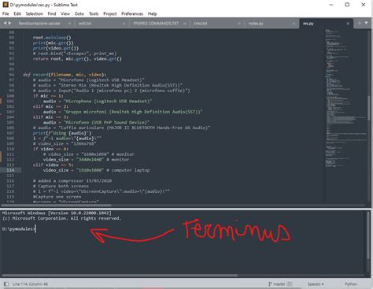Open the Selection menu
The image size is (373, 289).
[34, 13]
